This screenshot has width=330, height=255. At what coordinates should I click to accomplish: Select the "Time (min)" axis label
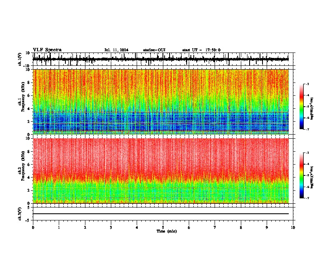point(167,231)
